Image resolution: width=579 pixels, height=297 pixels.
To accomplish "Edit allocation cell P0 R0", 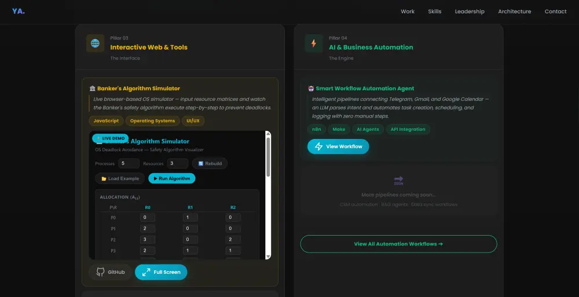I will tap(147, 218).
